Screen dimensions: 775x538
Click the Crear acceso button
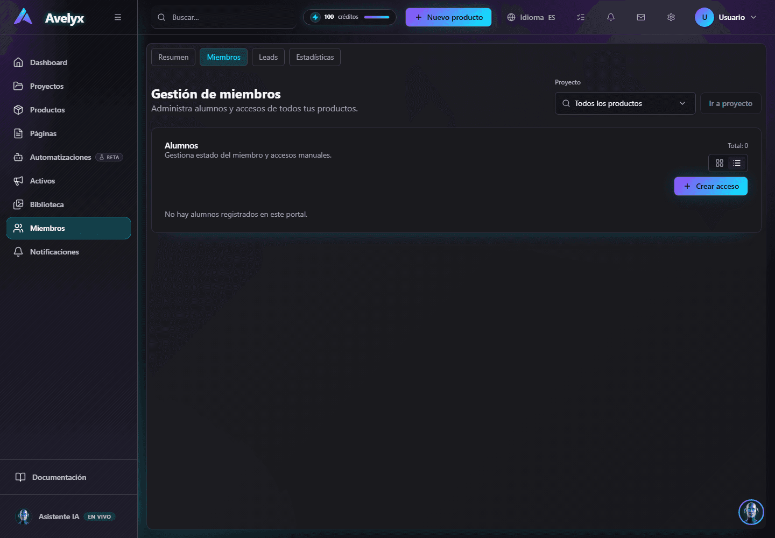point(711,186)
